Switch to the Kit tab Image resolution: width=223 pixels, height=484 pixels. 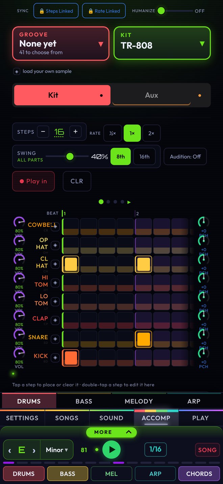62,95
